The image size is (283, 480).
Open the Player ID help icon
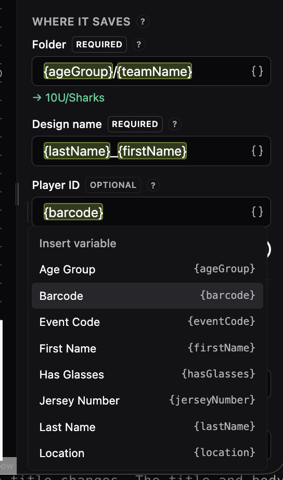click(153, 185)
